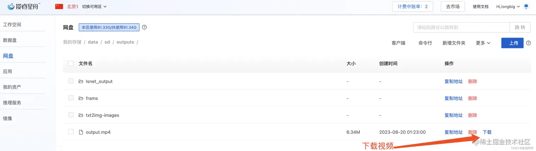536x151 pixels.
Task: Expand the 切换可用区 region dropdown
Action: (x=94, y=7)
